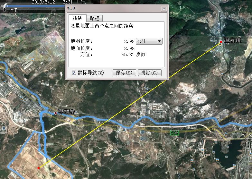252x179 pixels.
Task: Click the 2013/5/12 date label
Action: pyautogui.click(x=44, y=2)
